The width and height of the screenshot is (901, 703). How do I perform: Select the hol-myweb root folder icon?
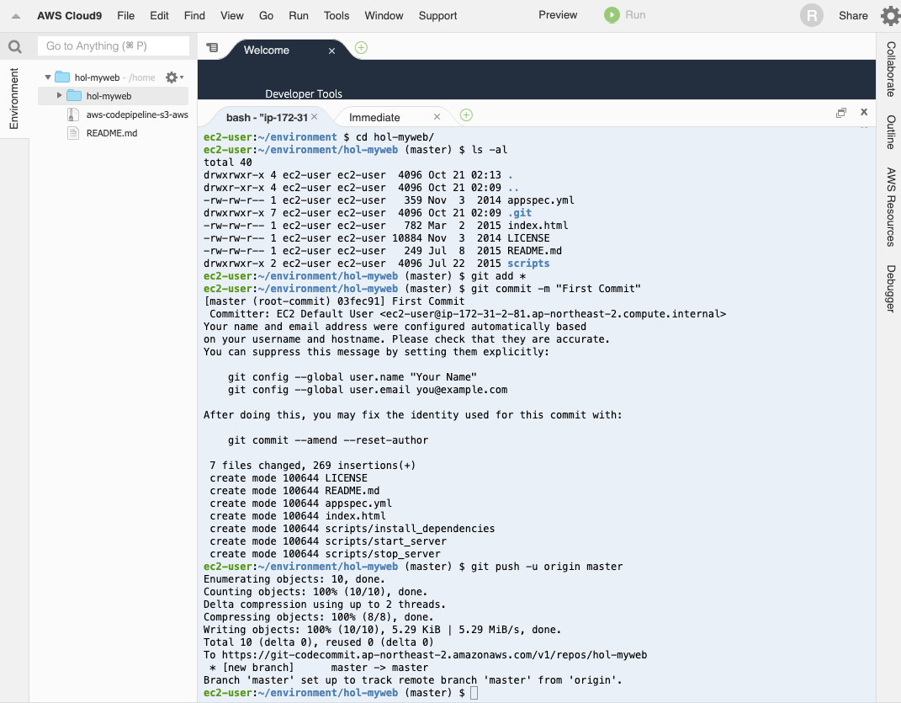coord(62,77)
